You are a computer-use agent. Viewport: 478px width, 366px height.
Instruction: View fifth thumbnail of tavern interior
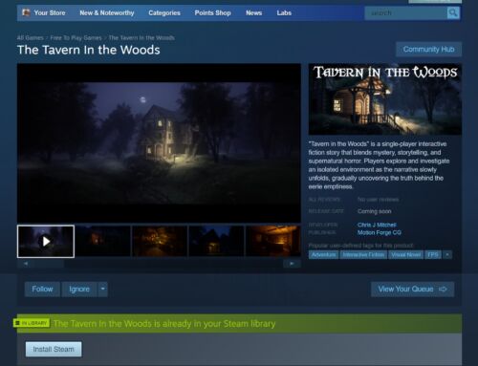[x=273, y=241]
